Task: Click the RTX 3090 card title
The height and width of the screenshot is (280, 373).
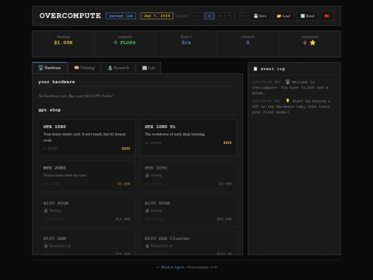Action: tap(156, 168)
